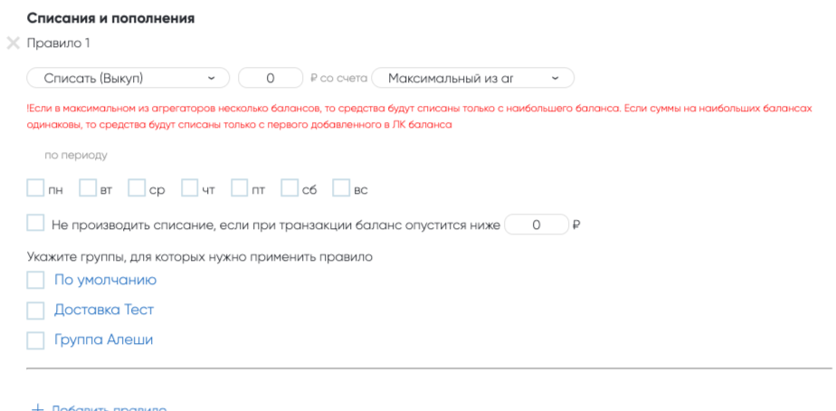Enable the вт weekday checkbox
This screenshot has width=836, height=411.
pyautogui.click(x=88, y=188)
